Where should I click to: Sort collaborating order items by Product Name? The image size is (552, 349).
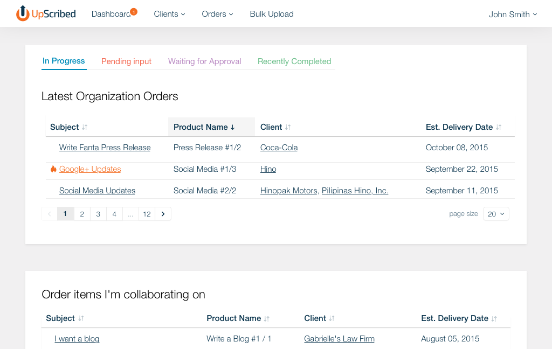[266, 318]
